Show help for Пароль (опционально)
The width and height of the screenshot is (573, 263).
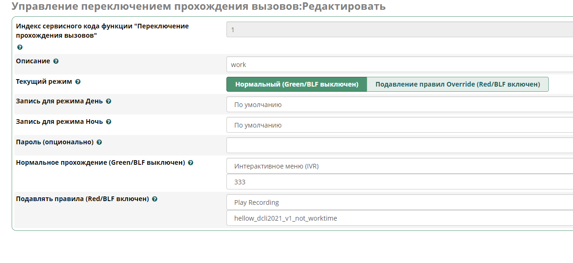pyautogui.click(x=99, y=142)
